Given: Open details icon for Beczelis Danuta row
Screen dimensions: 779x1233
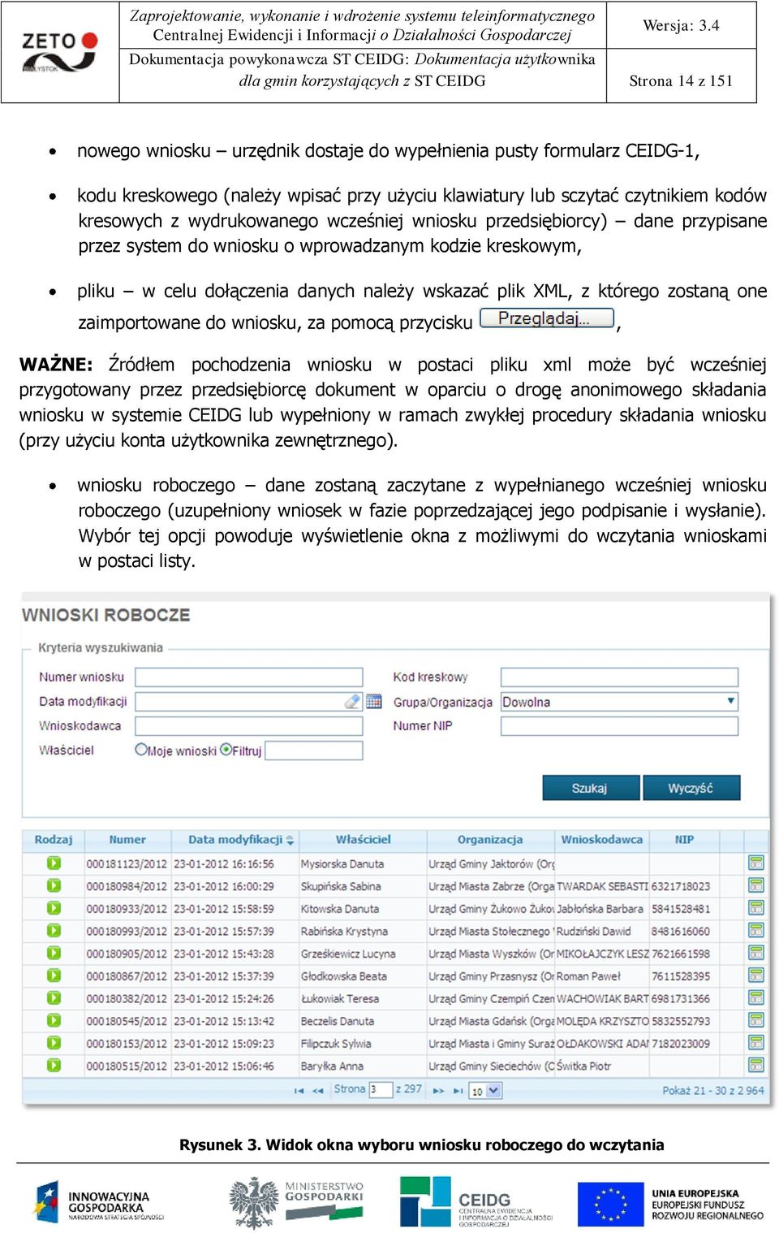Looking at the screenshot, I should (755, 1019).
